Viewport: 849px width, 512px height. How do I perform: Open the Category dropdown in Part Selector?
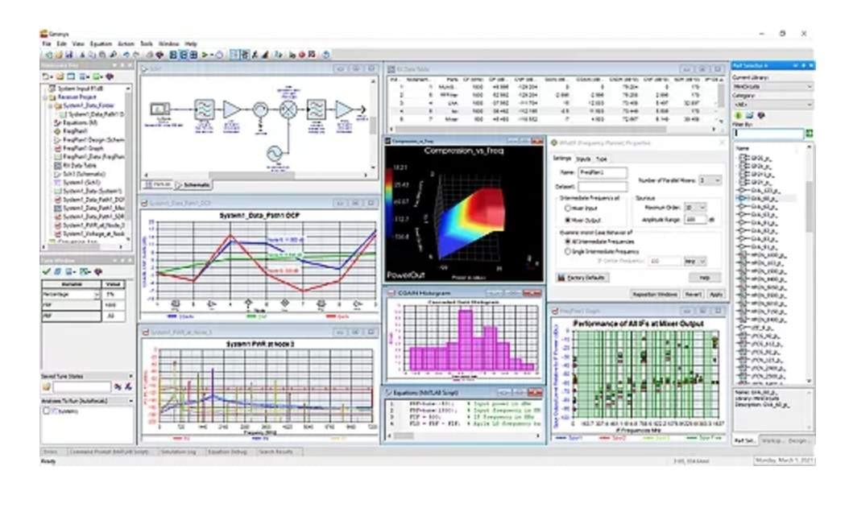pyautogui.click(x=772, y=105)
